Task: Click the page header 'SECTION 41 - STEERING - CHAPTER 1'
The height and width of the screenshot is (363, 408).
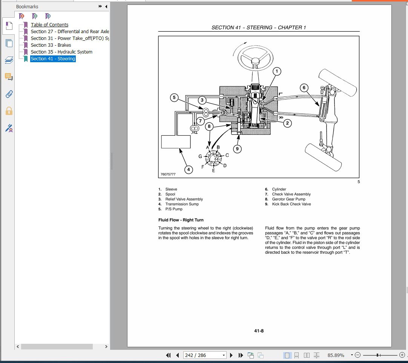Action: click(x=259, y=28)
